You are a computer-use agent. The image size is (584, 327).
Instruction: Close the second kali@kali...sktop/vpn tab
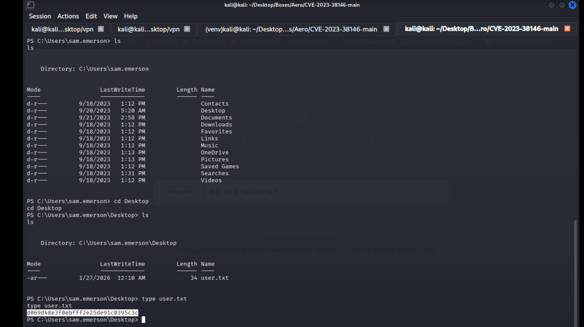(187, 29)
